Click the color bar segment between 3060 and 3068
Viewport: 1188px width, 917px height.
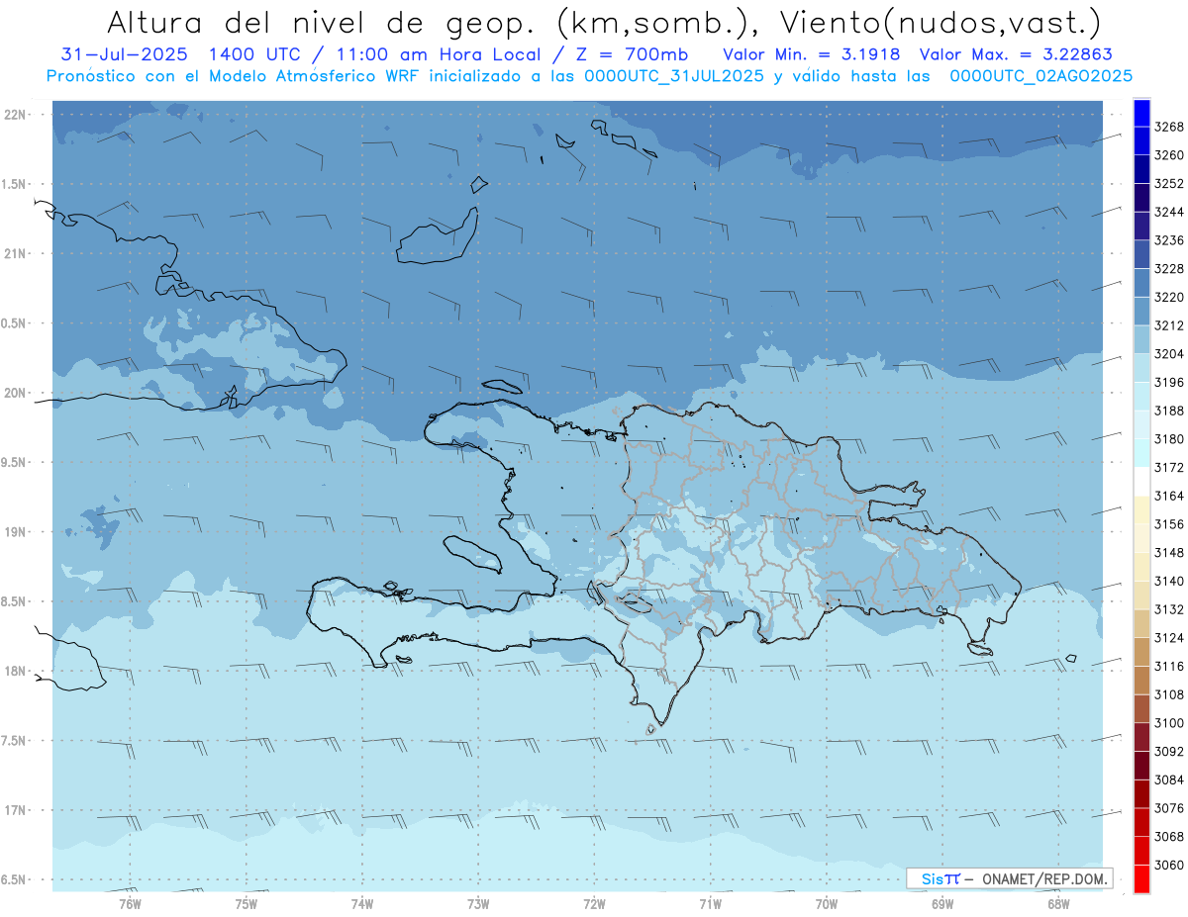point(1141,850)
